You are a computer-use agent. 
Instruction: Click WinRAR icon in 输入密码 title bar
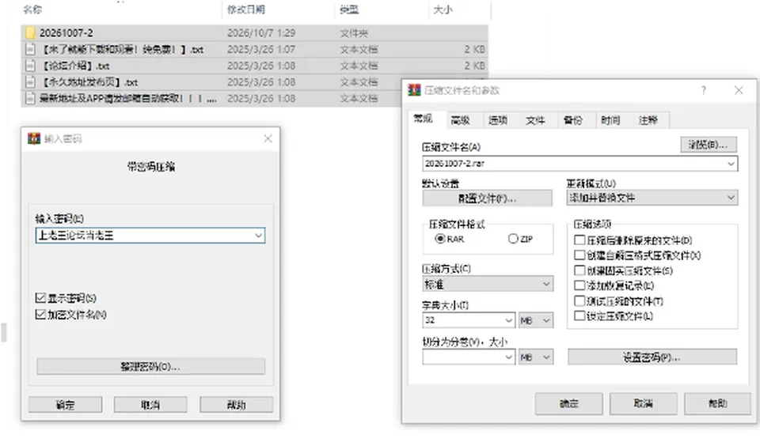point(34,139)
